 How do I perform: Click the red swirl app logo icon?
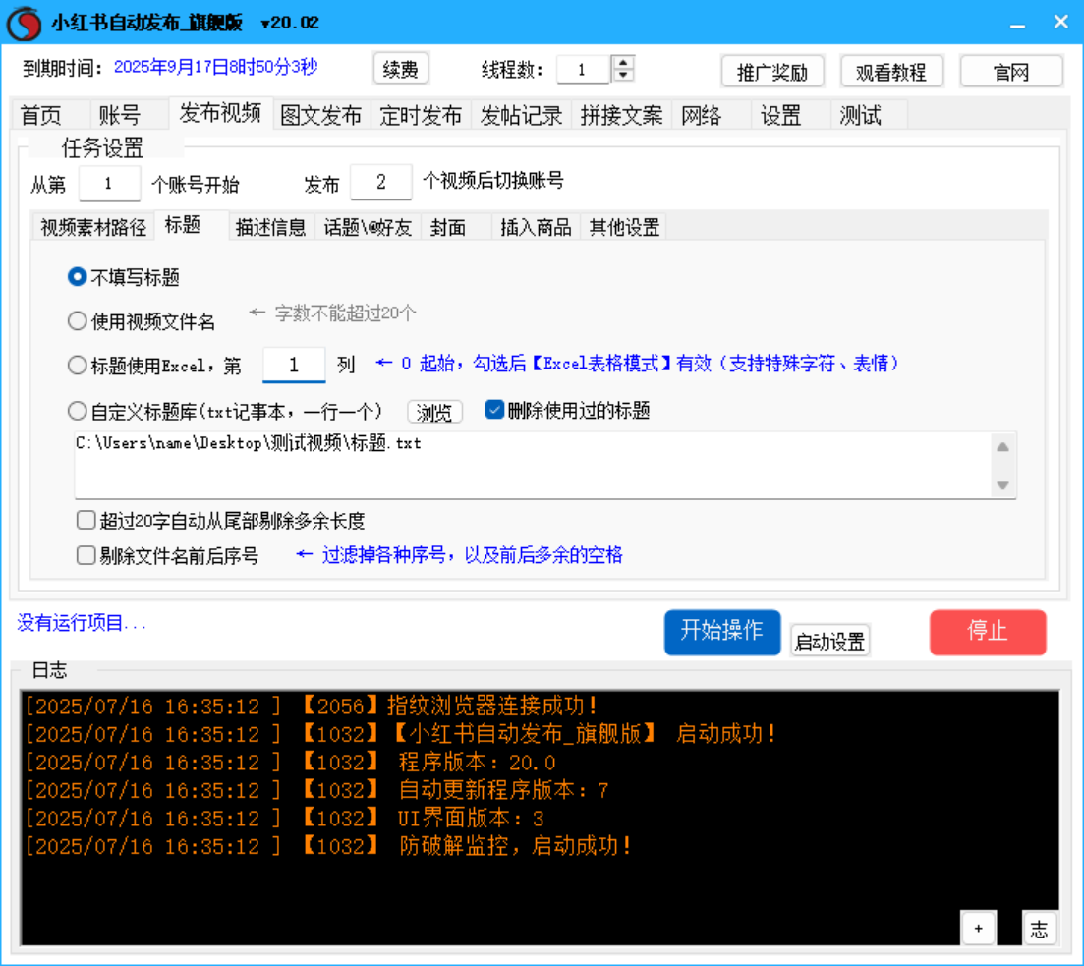(x=25, y=23)
